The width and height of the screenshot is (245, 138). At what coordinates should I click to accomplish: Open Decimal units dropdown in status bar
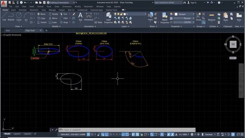point(210,135)
